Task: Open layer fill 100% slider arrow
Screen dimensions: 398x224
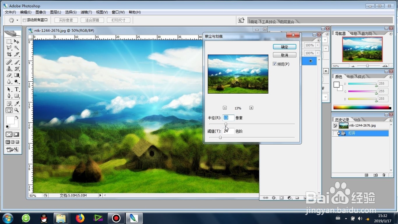Action: click(318, 53)
